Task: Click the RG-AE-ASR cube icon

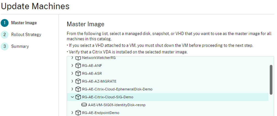Action: (78, 73)
